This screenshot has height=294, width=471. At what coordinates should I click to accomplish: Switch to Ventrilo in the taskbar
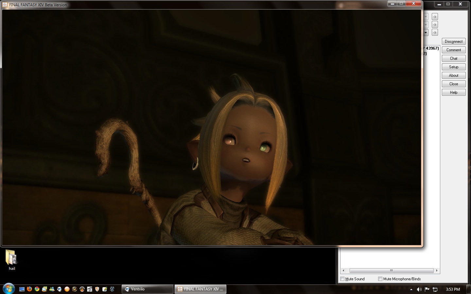[147, 289]
